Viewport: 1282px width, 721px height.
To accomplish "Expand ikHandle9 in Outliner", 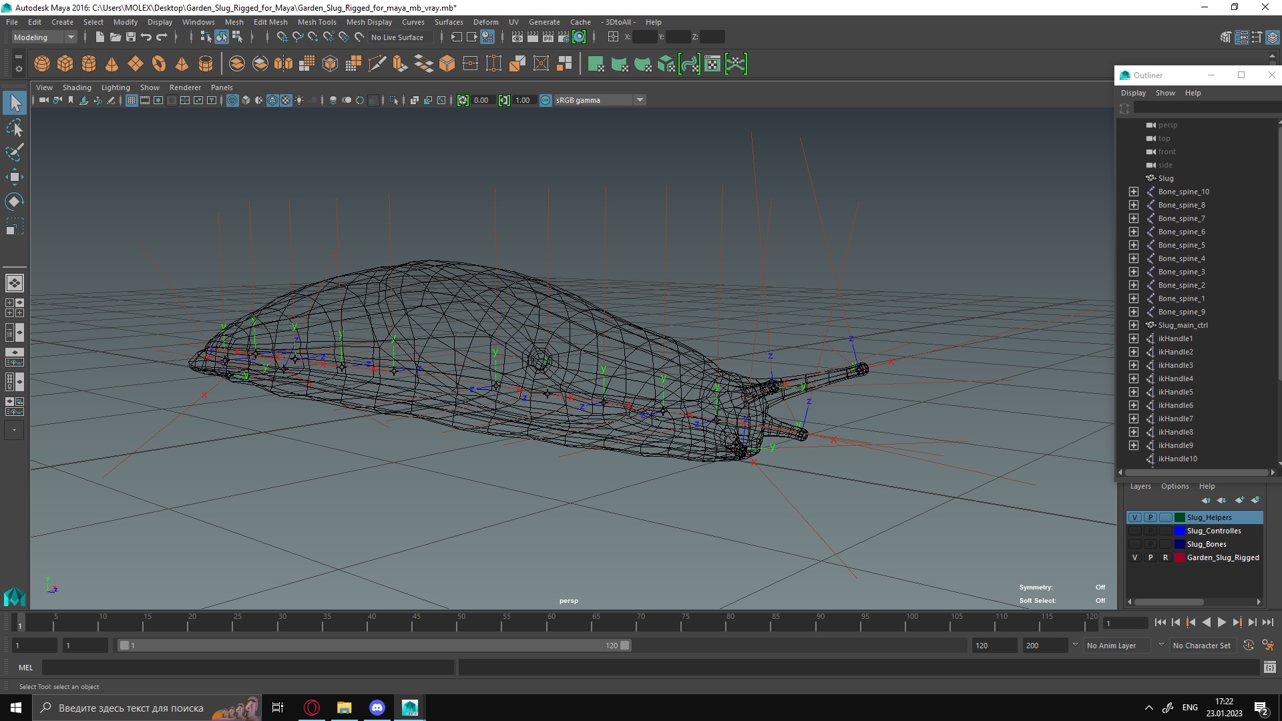I will (1133, 445).
